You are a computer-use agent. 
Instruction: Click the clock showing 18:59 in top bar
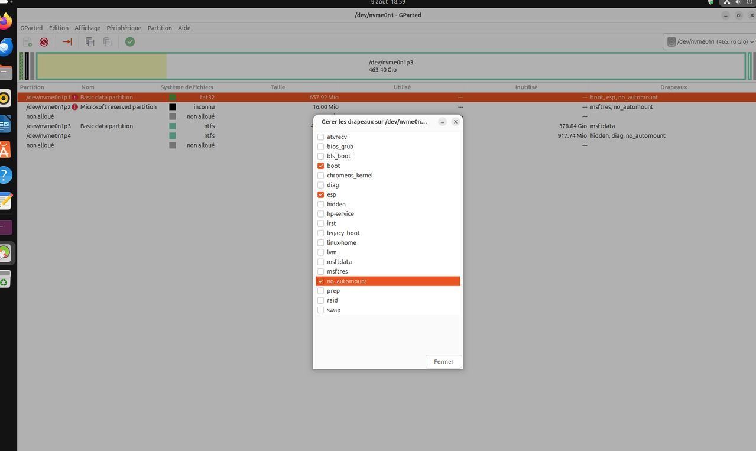pyautogui.click(x=388, y=2)
